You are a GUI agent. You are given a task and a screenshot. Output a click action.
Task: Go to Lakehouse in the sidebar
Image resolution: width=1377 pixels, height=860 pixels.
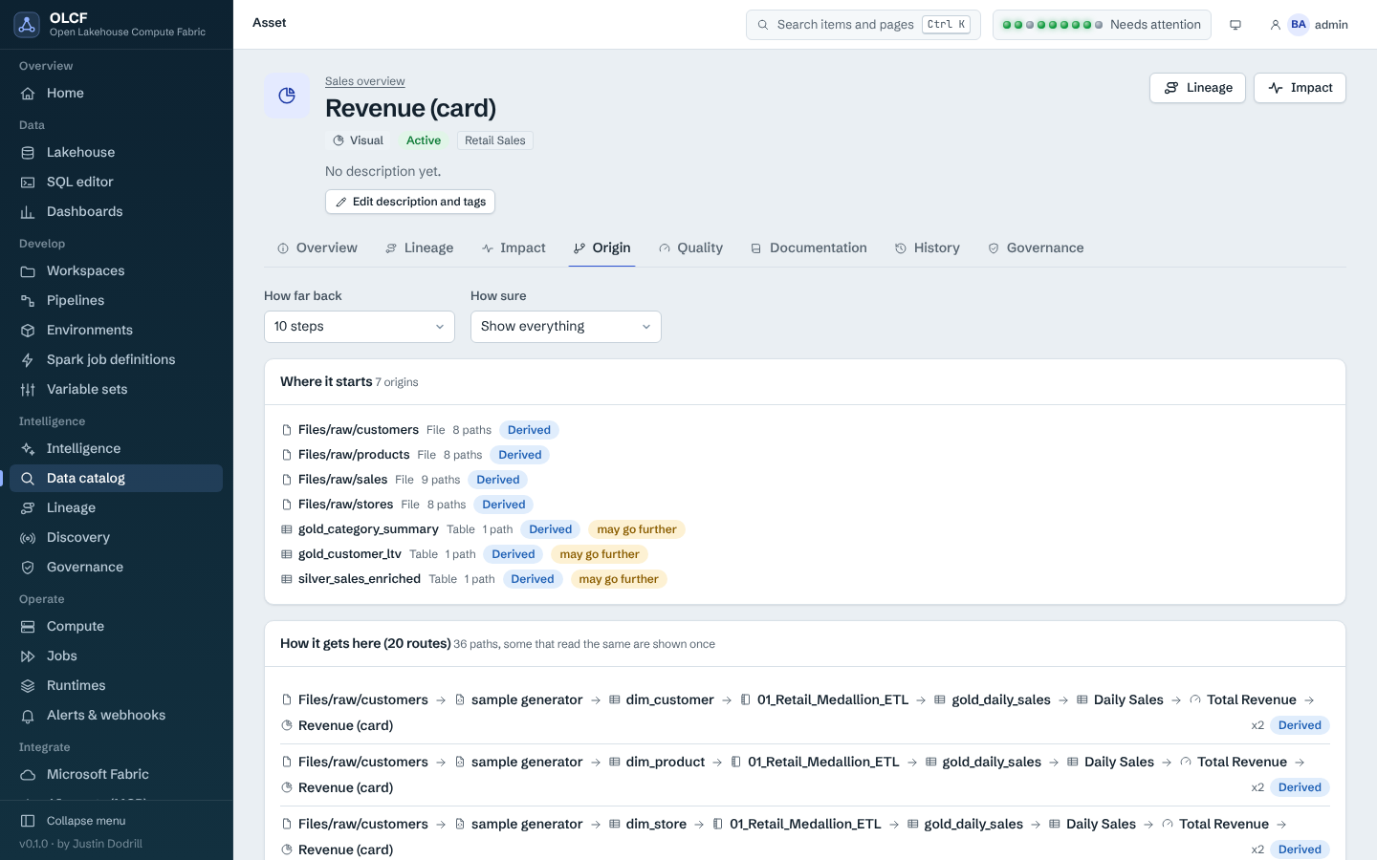coord(116,152)
